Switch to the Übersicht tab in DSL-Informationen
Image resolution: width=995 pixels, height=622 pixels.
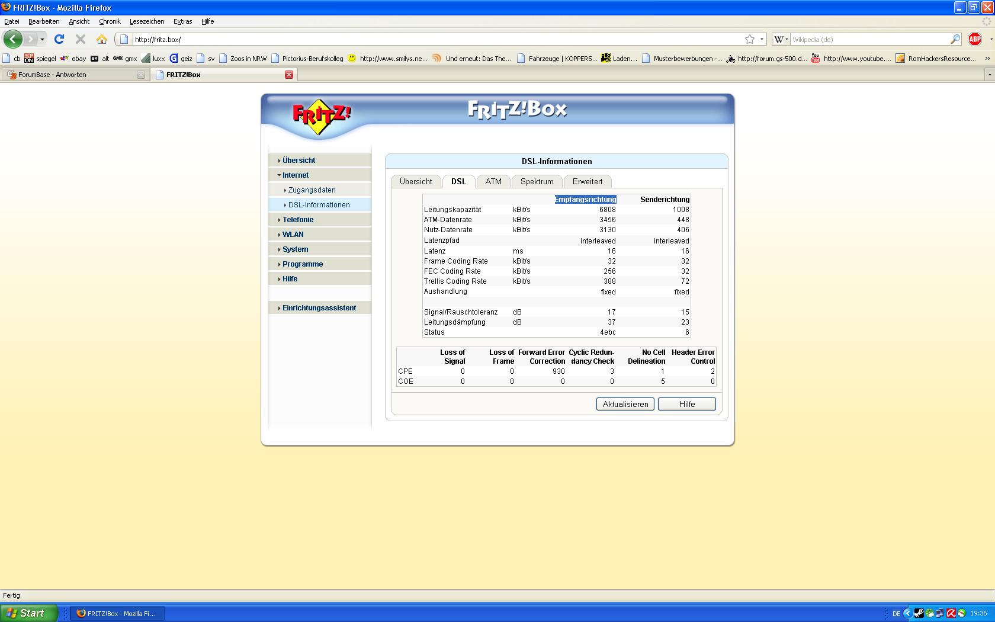tap(416, 181)
